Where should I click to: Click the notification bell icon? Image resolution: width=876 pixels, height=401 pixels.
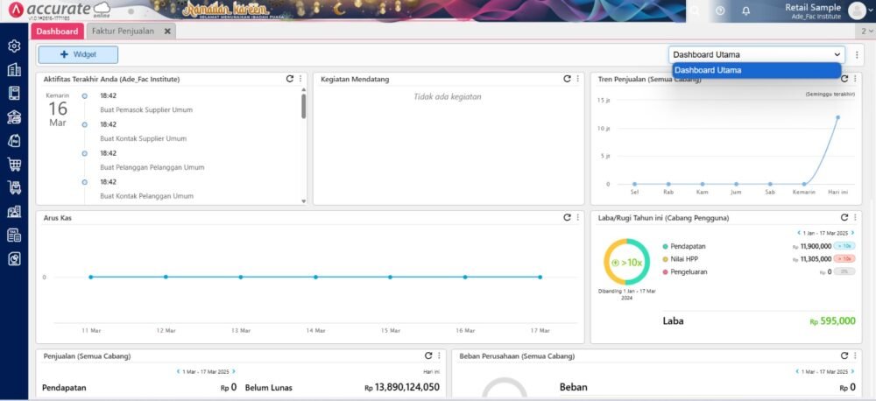point(745,11)
